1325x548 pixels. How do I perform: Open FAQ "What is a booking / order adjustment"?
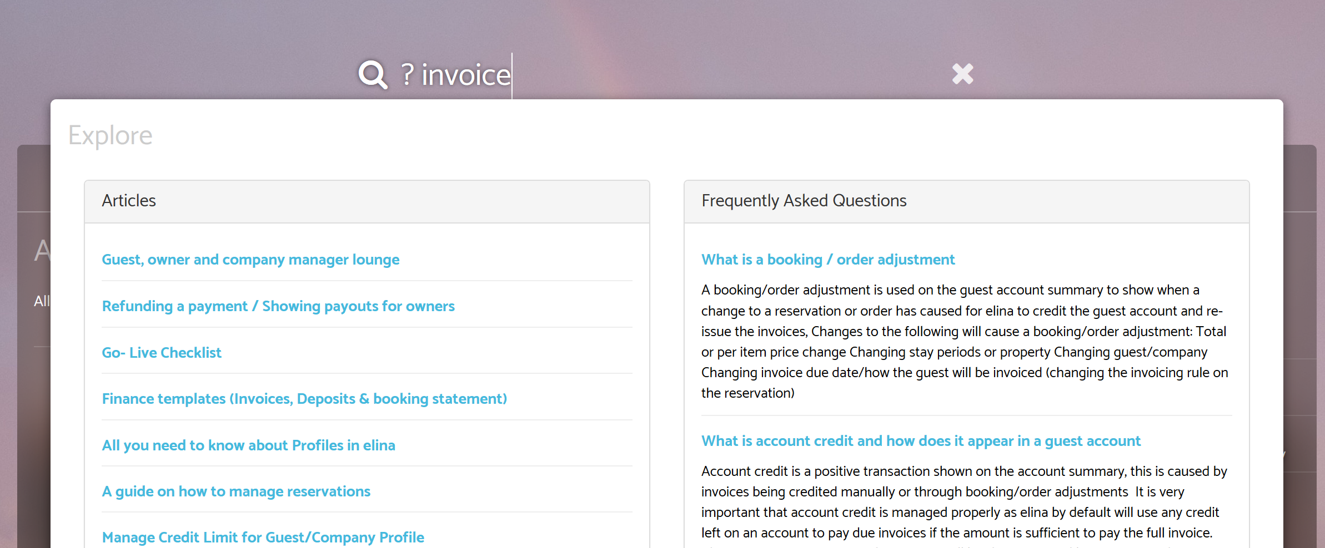point(828,260)
